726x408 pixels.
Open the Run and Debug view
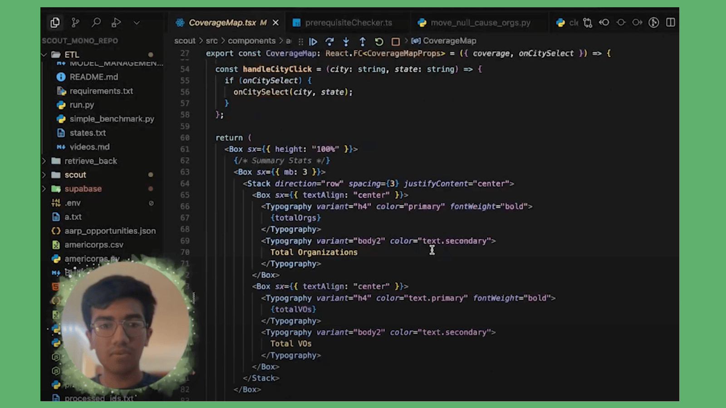(116, 23)
